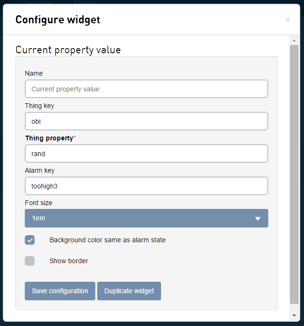Uncheck Background color same as alarm state checkbox
304x326 pixels.
click(x=30, y=240)
